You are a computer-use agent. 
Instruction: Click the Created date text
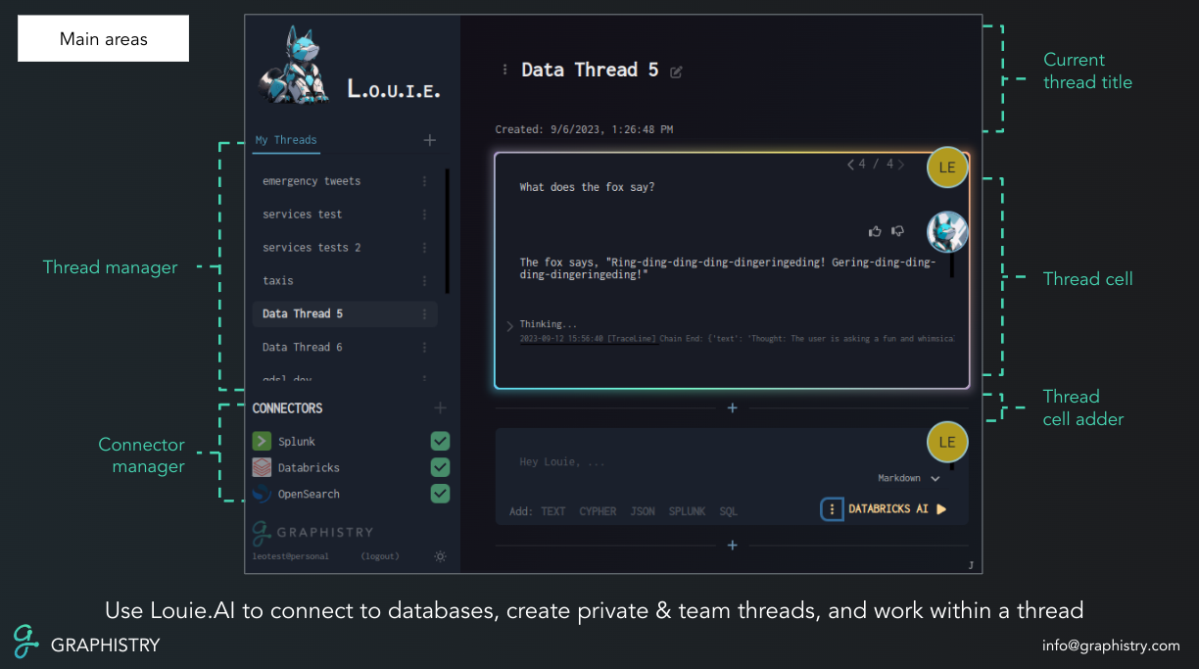click(x=584, y=129)
